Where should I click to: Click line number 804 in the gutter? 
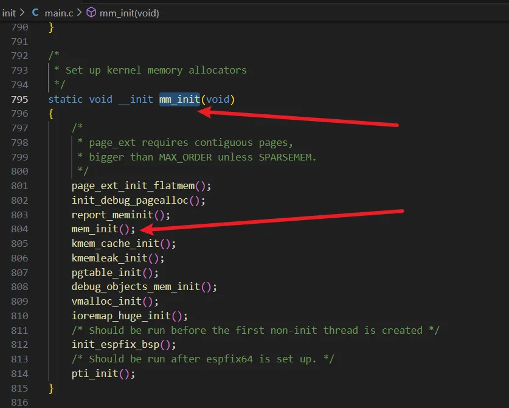pyautogui.click(x=19, y=229)
